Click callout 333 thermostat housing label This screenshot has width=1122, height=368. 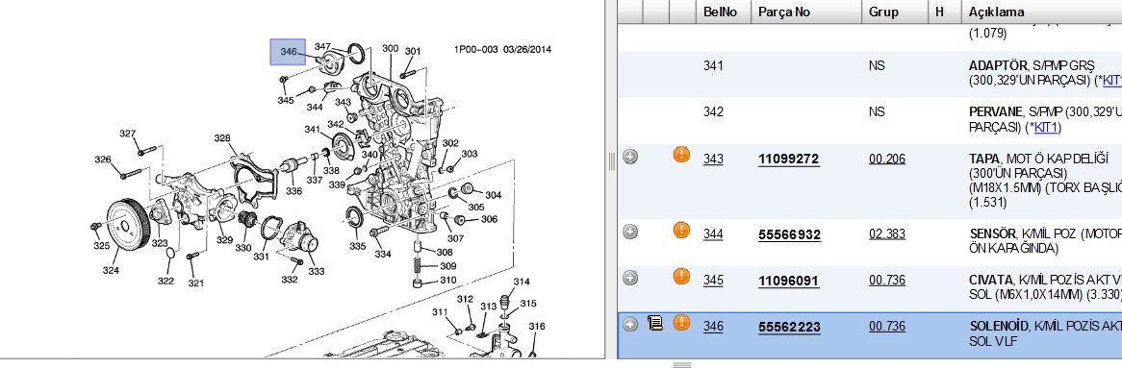[x=317, y=272]
